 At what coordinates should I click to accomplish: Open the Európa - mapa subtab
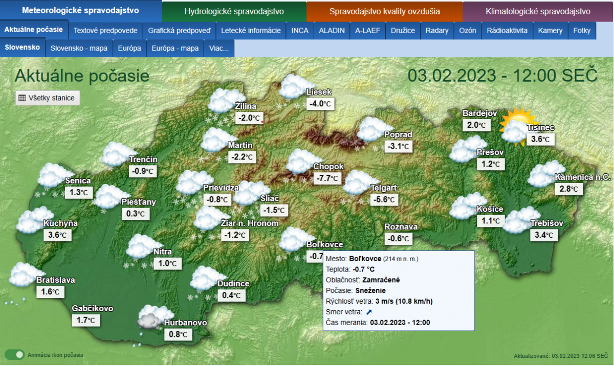(x=176, y=49)
